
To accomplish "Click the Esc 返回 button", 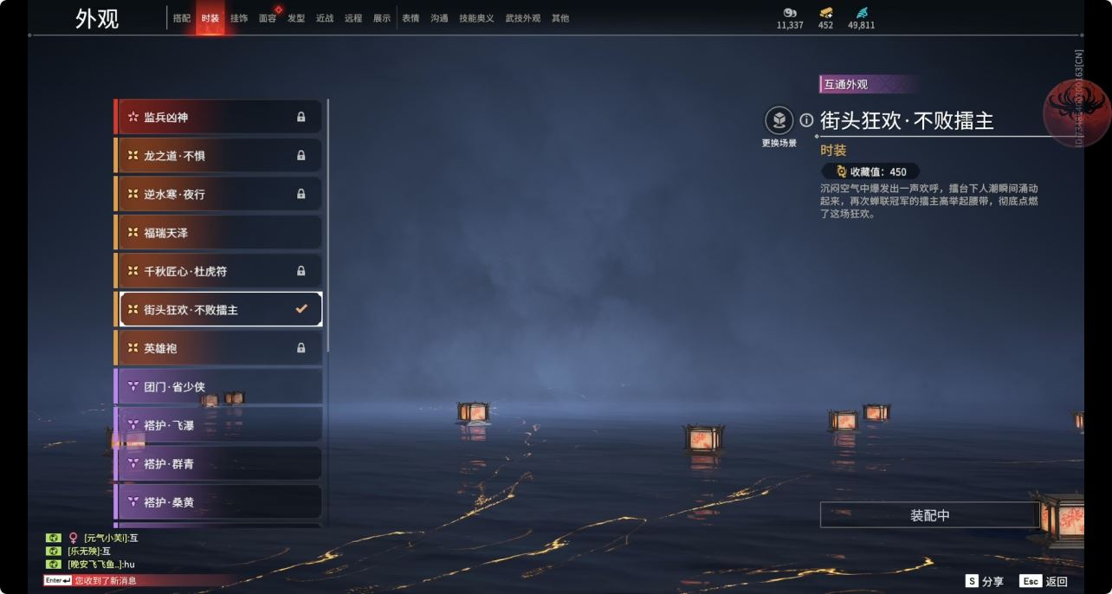I will 1044,582.
